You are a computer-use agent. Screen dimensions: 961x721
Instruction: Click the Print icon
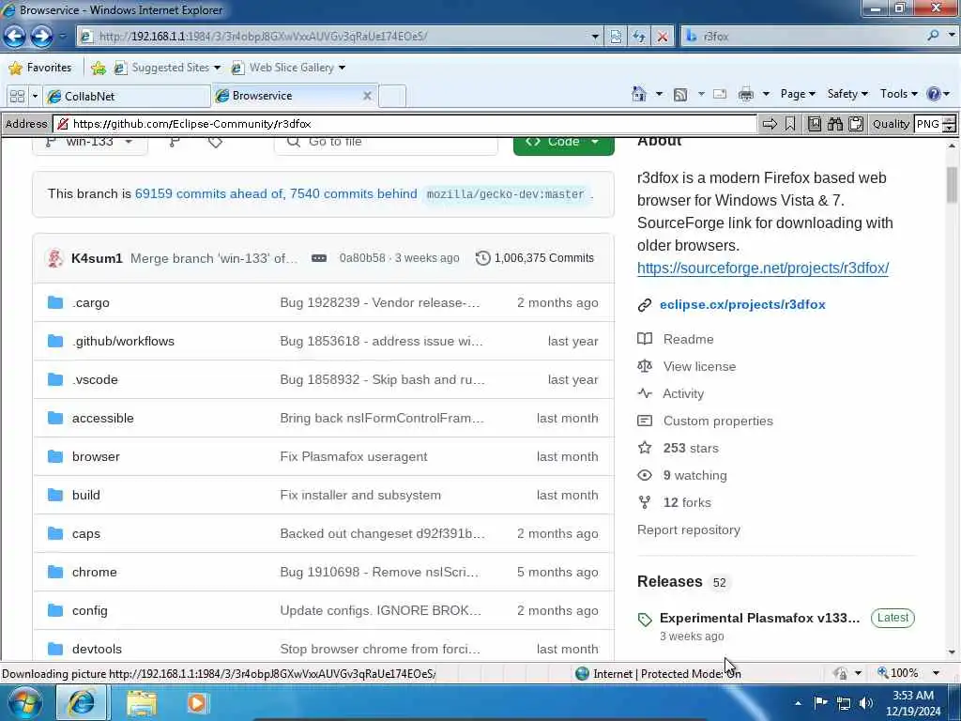tap(746, 95)
